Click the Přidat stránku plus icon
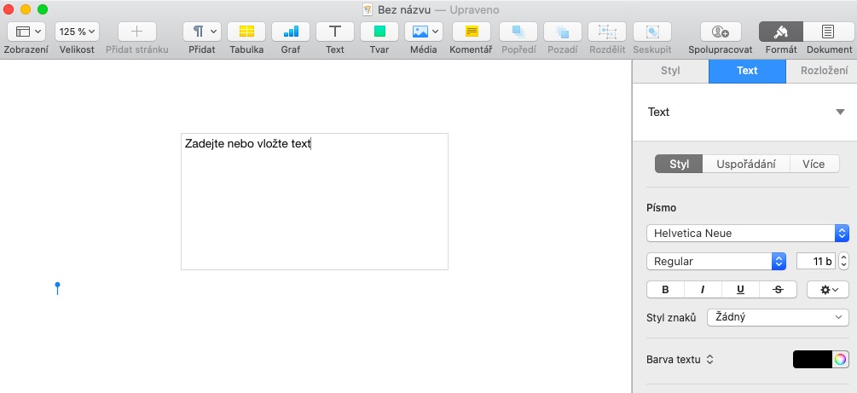The width and height of the screenshot is (857, 393). [136, 32]
